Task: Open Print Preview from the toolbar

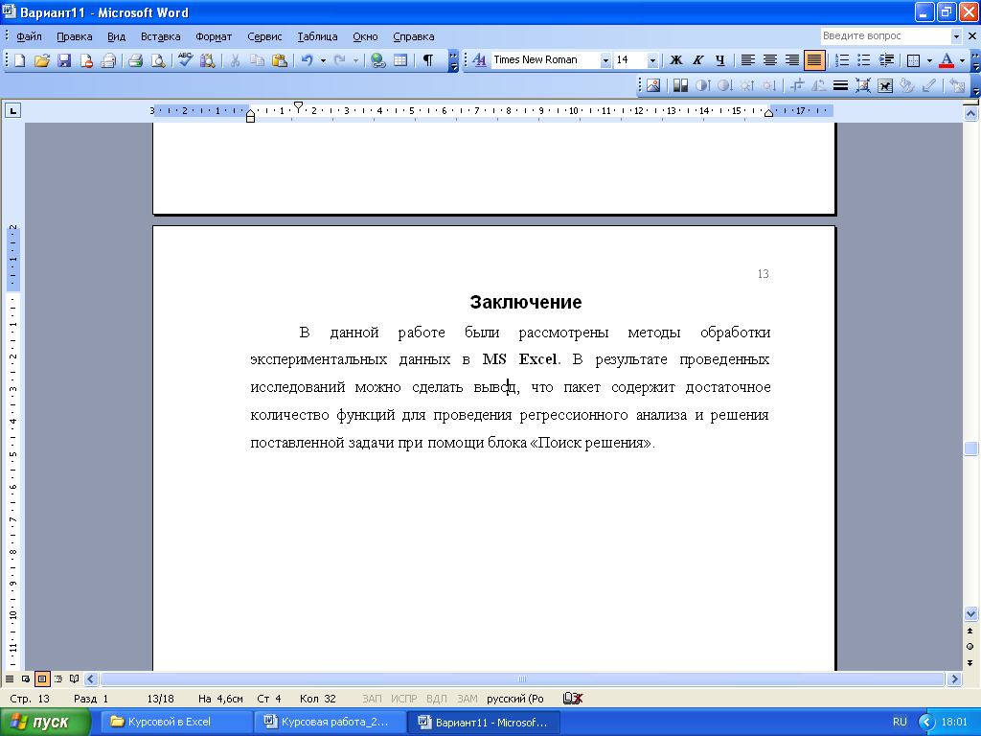Action: coord(157,60)
